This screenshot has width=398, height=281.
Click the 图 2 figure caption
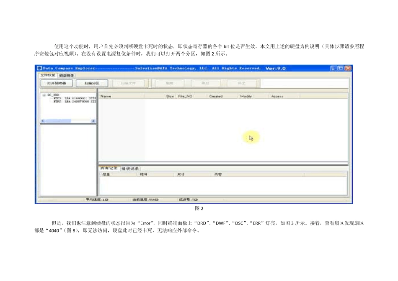click(199, 208)
